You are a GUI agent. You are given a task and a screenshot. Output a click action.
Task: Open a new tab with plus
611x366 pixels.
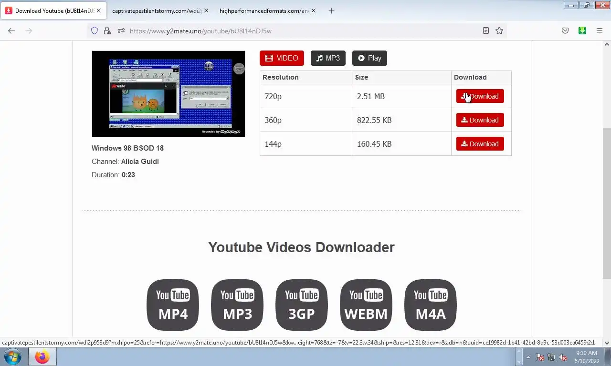[x=331, y=10]
